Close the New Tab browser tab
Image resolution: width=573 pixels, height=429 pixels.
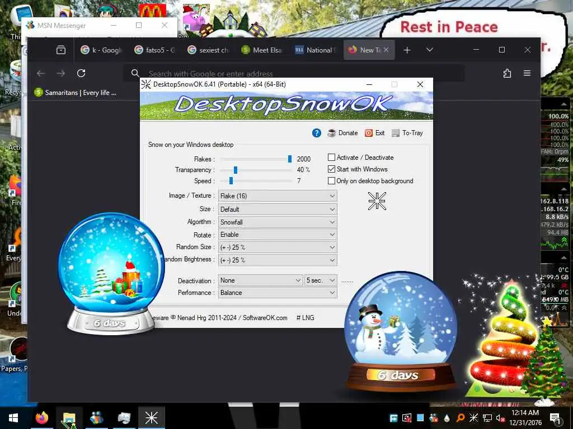click(386, 50)
